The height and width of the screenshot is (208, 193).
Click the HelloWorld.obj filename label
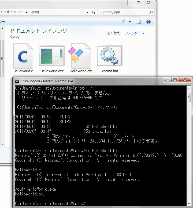[81, 71]
